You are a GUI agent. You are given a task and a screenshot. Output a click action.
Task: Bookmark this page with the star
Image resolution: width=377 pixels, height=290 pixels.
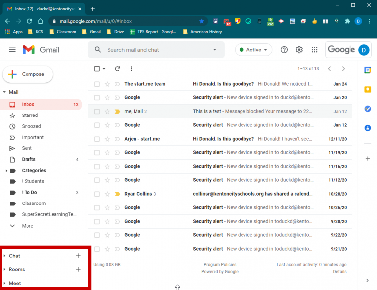[202, 21]
